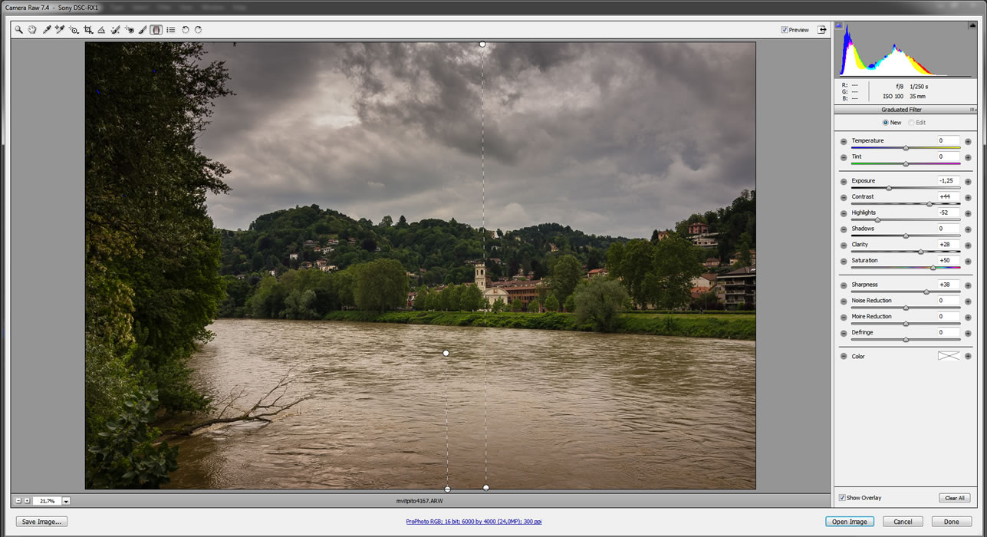Open the Camera Raw preferences dialog icon
The width and height of the screenshot is (987, 537).
pyautogui.click(x=170, y=30)
